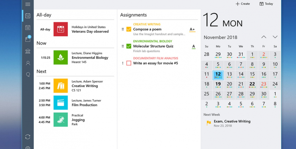Viewport: 296px width, 149px height.
Task: Click the green Environmental Biology leaf icon
Action: click(60, 57)
